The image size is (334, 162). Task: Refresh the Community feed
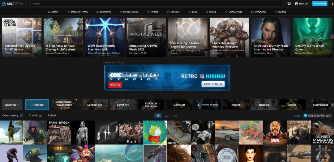[21, 116]
